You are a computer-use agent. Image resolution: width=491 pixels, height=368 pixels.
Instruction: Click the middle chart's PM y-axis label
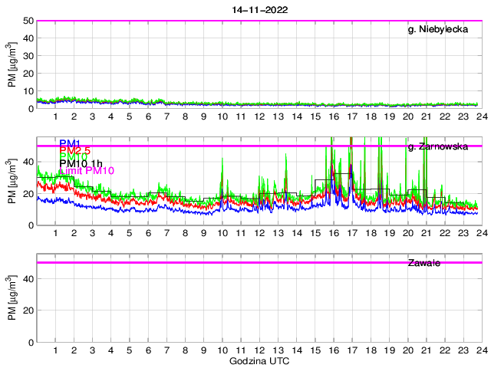pos(12,182)
